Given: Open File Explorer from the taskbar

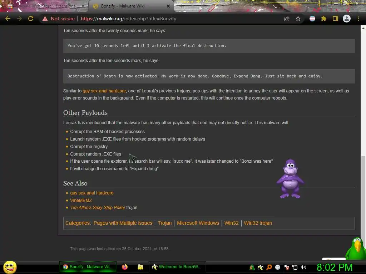Looking at the screenshot, I should [140, 267].
